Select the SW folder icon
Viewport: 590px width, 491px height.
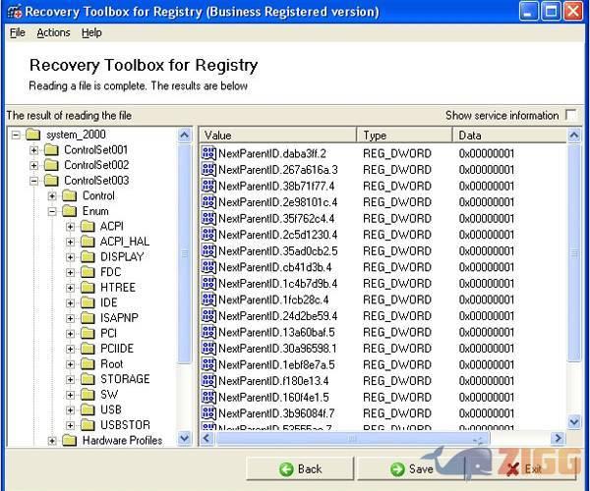pyautogui.click(x=88, y=394)
